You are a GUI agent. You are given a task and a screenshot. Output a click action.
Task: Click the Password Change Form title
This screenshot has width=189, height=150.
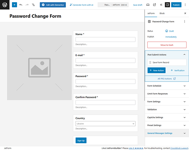tap(35, 16)
